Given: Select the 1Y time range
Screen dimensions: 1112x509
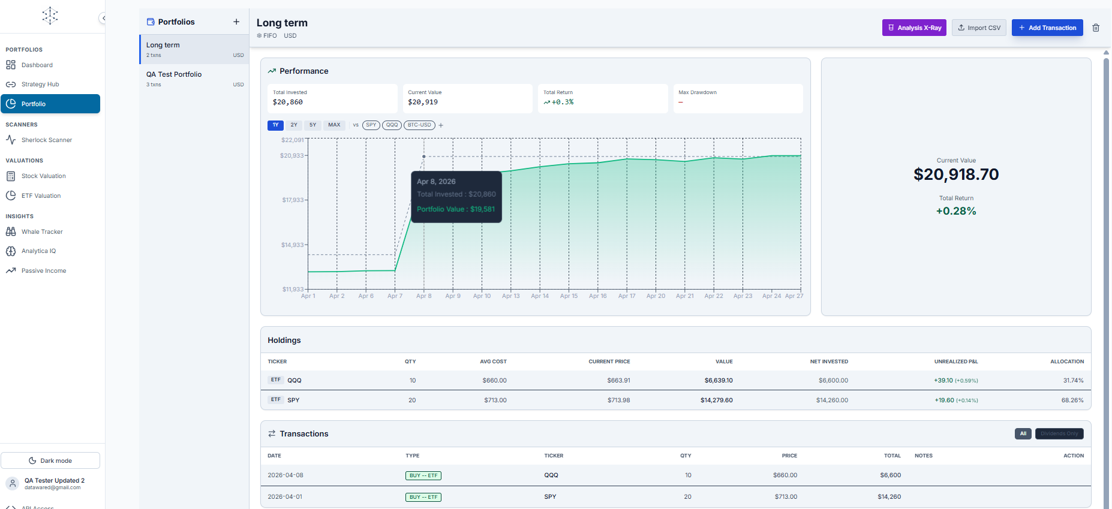Looking at the screenshot, I should pos(275,125).
